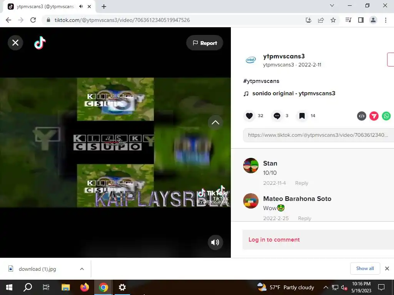The width and height of the screenshot is (394, 295).
Task: Open weather widget 57°F Partly cloudy
Action: coord(286,287)
